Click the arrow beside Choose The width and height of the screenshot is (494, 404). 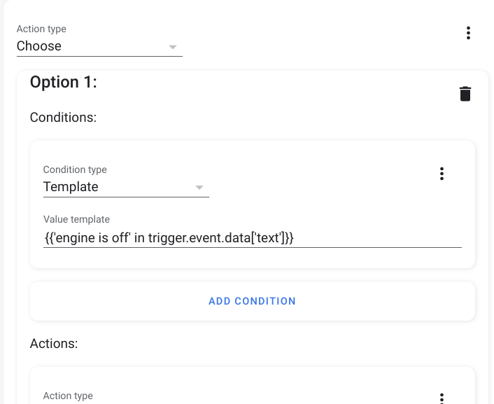173,47
